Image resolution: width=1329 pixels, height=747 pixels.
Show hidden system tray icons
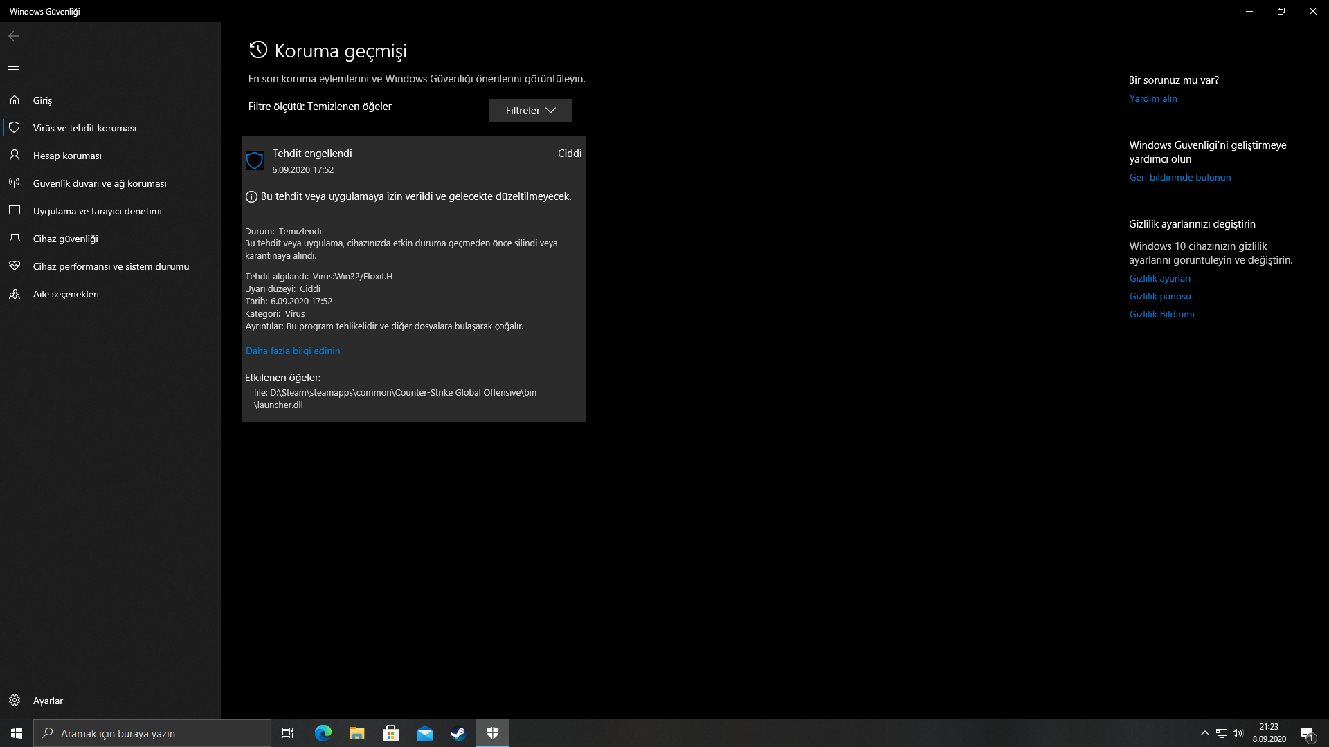tap(1204, 733)
